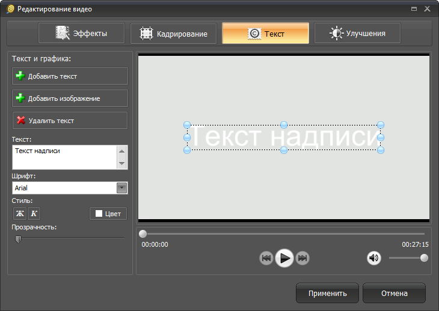The height and width of the screenshot is (311, 439).
Task: Jump to previous frame button
Action: tap(266, 258)
